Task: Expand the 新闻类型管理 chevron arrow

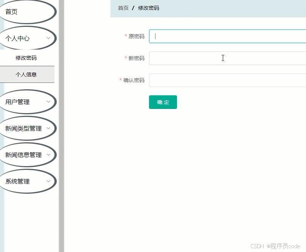Action: (48, 129)
